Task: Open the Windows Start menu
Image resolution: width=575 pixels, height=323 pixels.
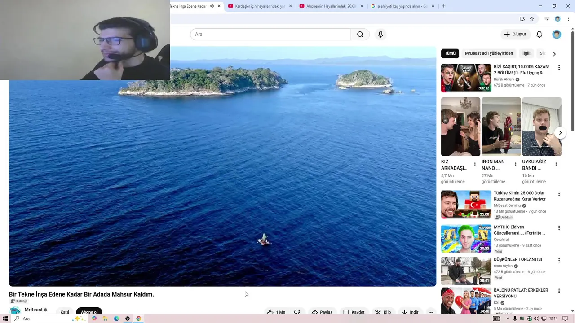Action: click(5, 319)
